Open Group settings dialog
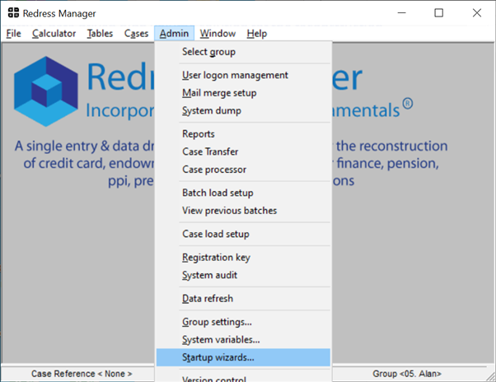This screenshot has height=382, width=496. pos(243,322)
